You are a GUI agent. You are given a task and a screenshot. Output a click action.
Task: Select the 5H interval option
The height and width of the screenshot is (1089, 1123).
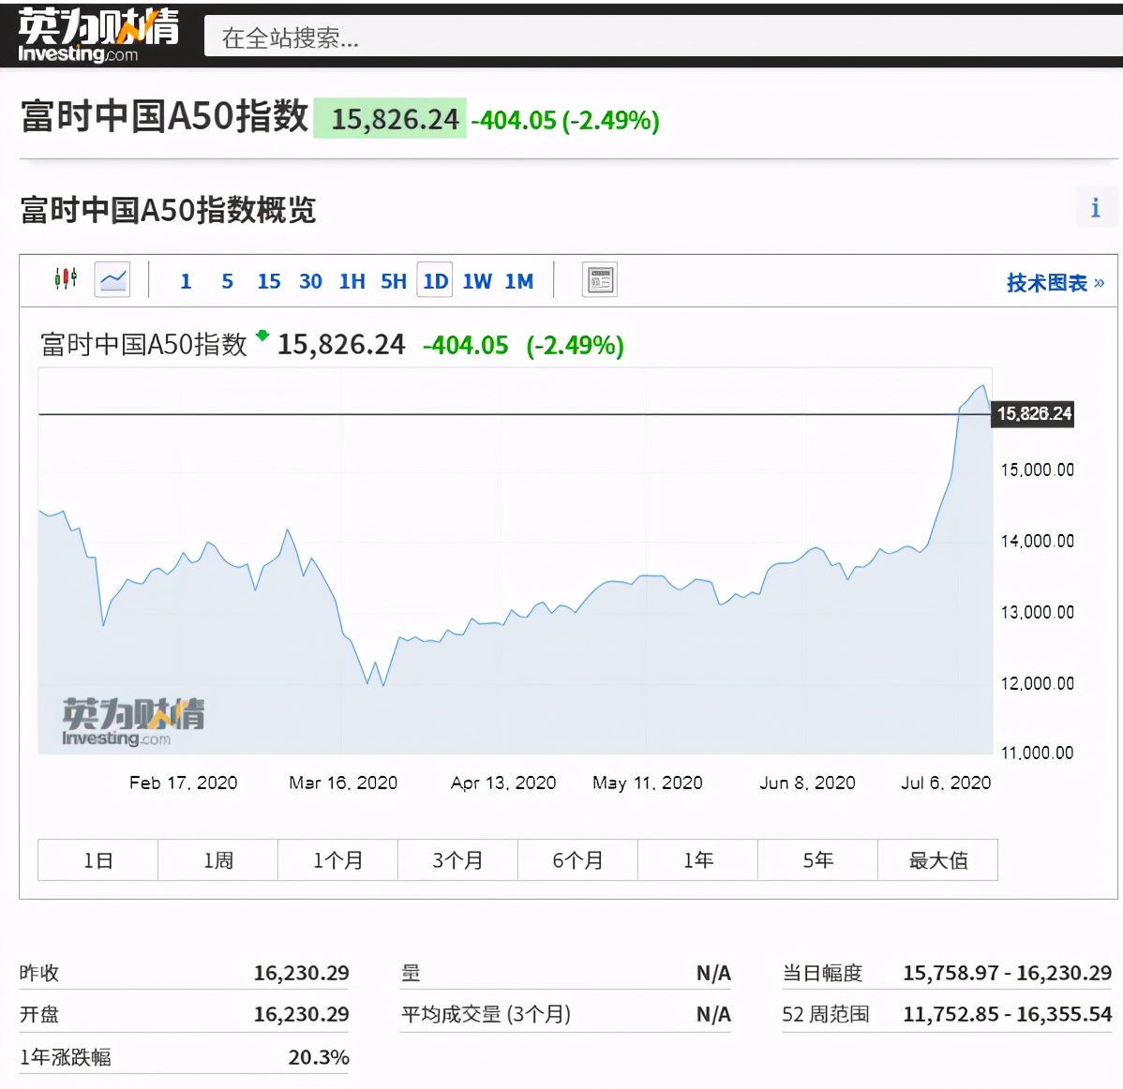click(x=393, y=280)
